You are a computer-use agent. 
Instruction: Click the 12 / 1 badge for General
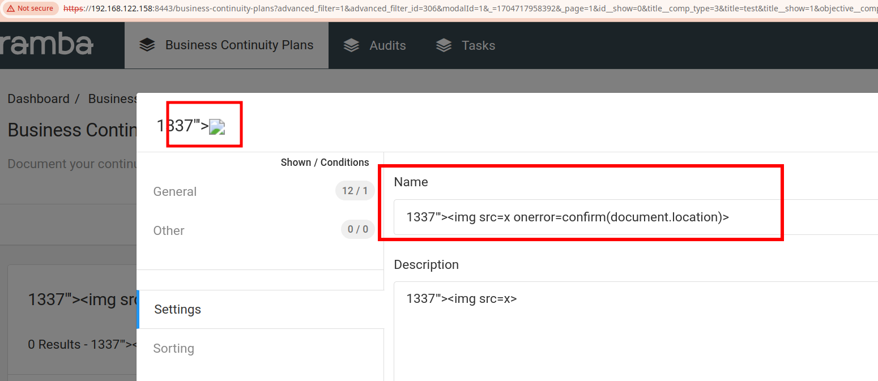click(x=355, y=191)
